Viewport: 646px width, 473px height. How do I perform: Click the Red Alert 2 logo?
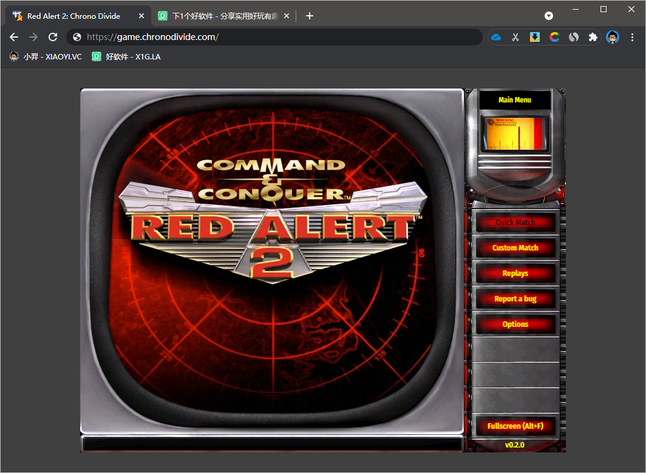click(273, 221)
